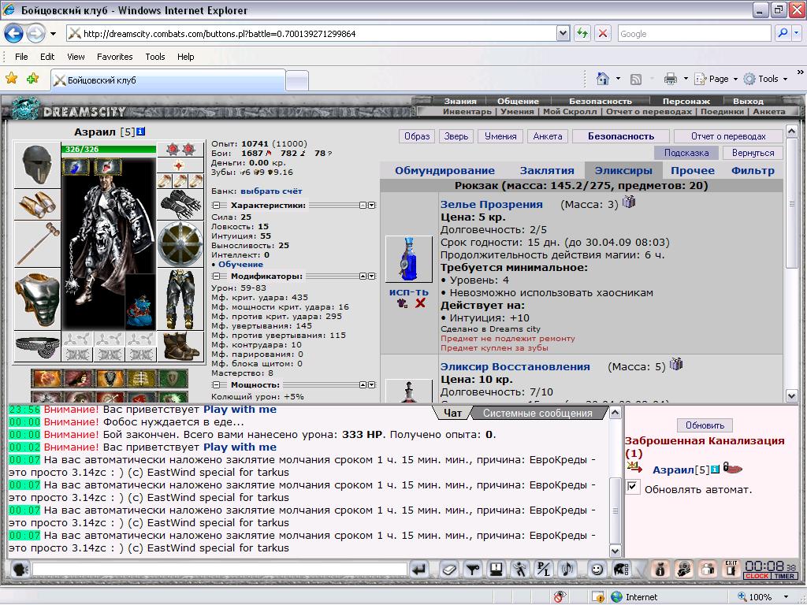Open the Эликсиры inventory tab
This screenshot has height=605, width=807.
click(623, 170)
